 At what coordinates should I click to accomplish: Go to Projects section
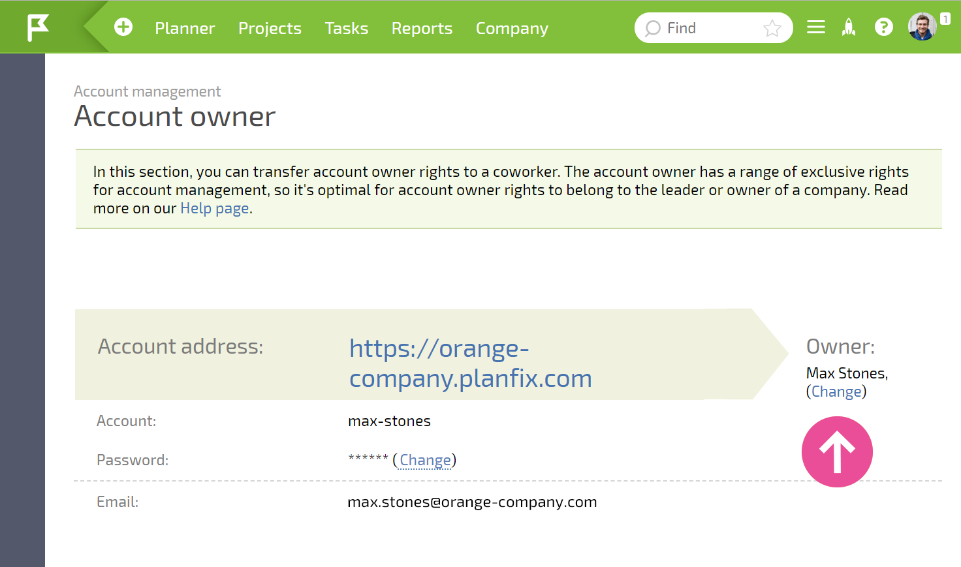pyautogui.click(x=270, y=28)
